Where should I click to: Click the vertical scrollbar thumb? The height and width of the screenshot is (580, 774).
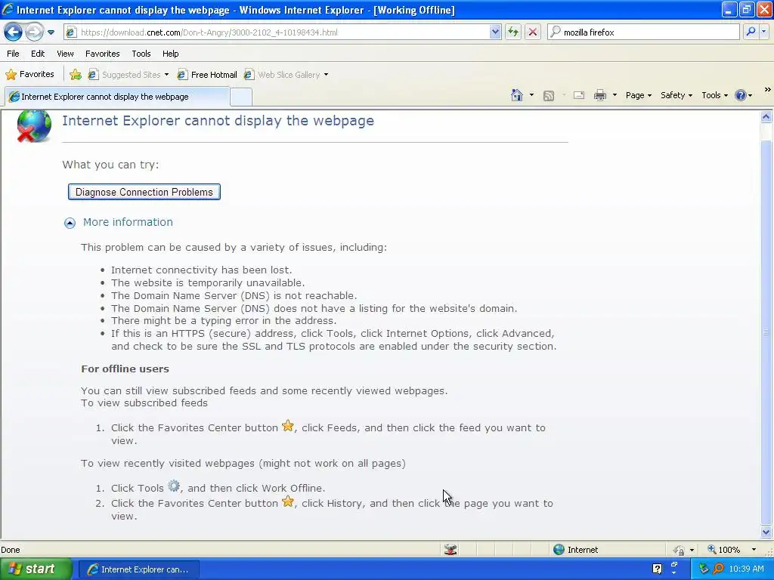[x=766, y=332]
